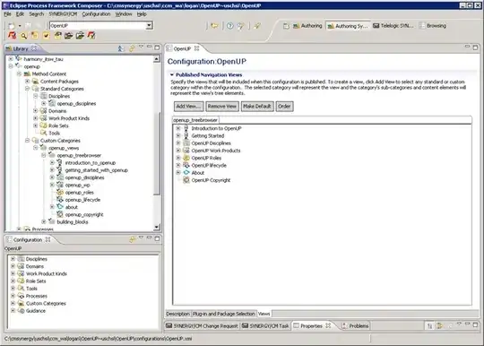Switch to Plug-in and Package Selection tab
The height and width of the screenshot is (346, 484).
pyautogui.click(x=223, y=314)
